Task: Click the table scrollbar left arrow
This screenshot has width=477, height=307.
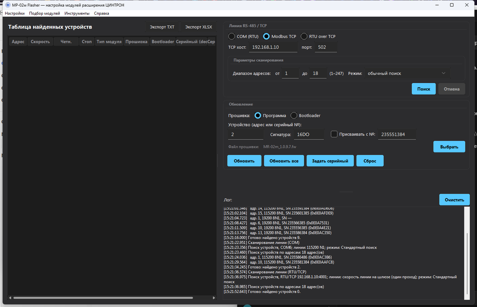Action: 10,298
